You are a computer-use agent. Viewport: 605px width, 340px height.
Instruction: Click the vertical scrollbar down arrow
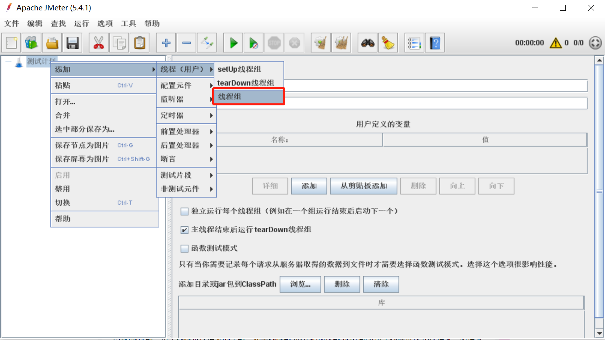(x=599, y=333)
